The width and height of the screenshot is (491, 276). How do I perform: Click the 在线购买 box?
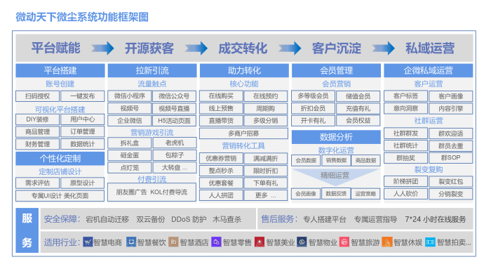pyautogui.click(x=221, y=96)
